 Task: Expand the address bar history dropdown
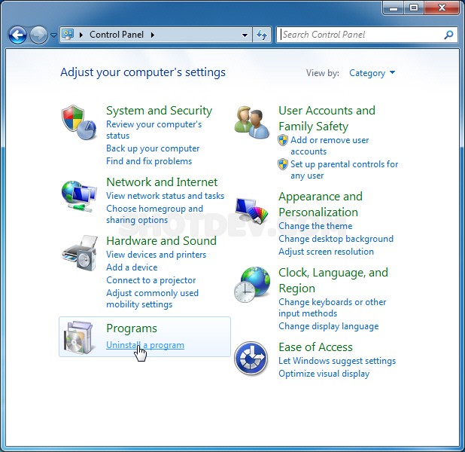[x=245, y=35]
